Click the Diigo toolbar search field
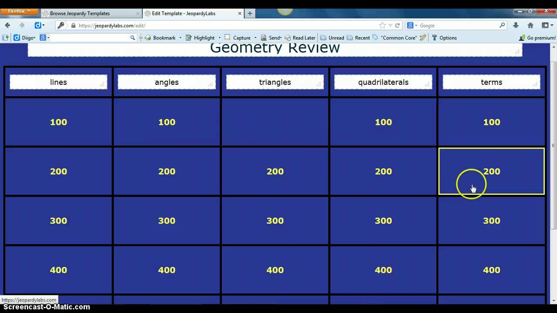 coord(90,38)
